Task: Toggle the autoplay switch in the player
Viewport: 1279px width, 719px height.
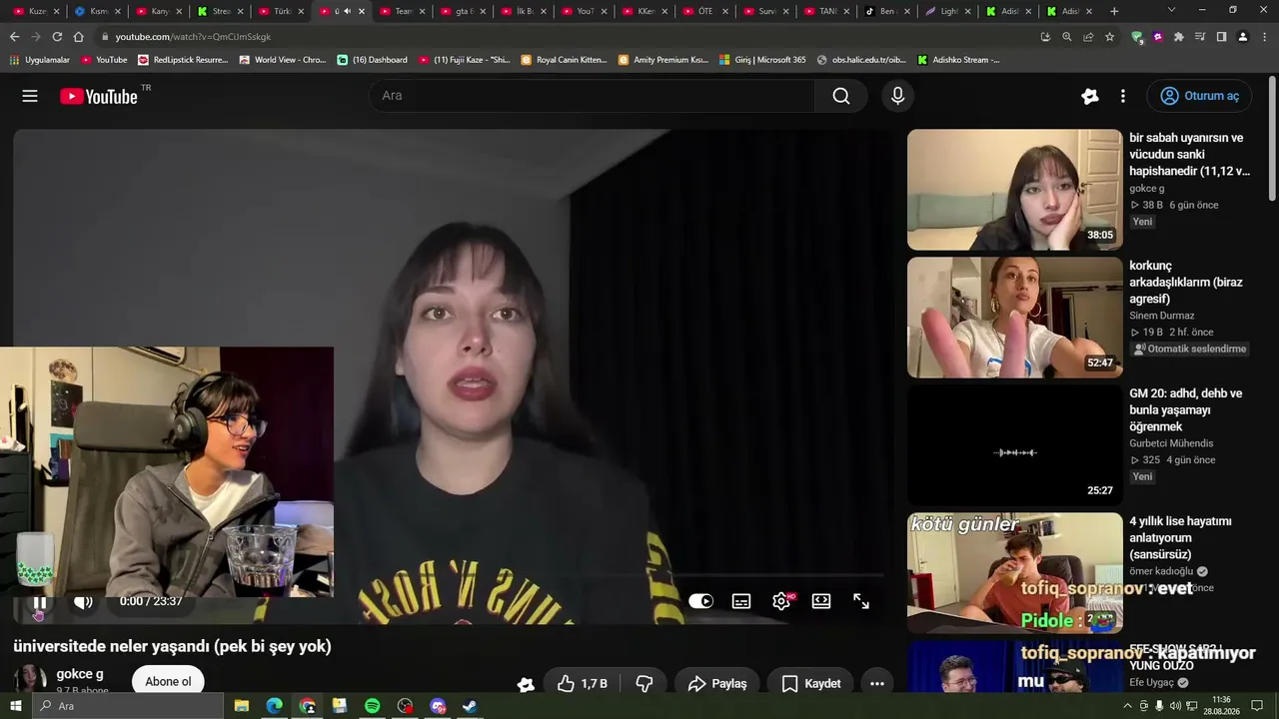Action: pos(701,601)
